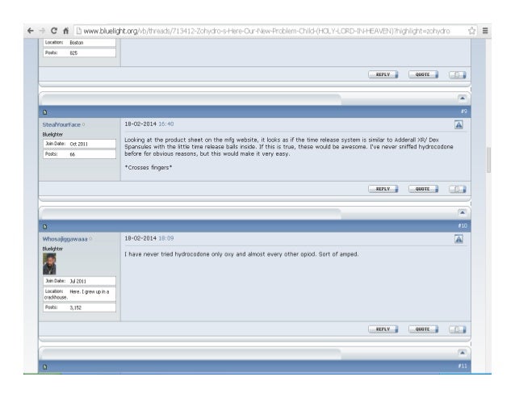Click 'Location: Boston' field
This screenshot has width=515, height=398.
click(79, 42)
